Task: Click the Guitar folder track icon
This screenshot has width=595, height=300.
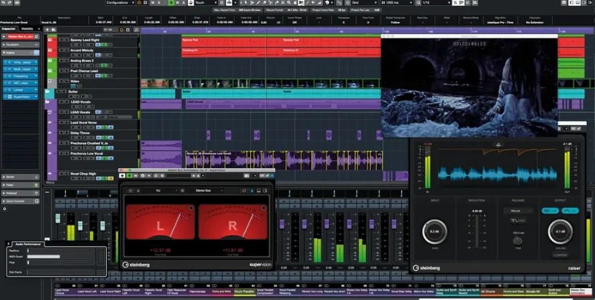Action: pos(48,91)
